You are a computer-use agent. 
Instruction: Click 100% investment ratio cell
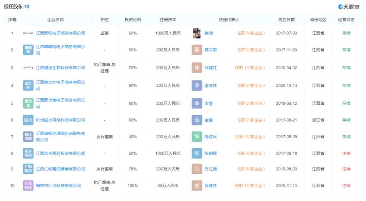click(x=133, y=186)
